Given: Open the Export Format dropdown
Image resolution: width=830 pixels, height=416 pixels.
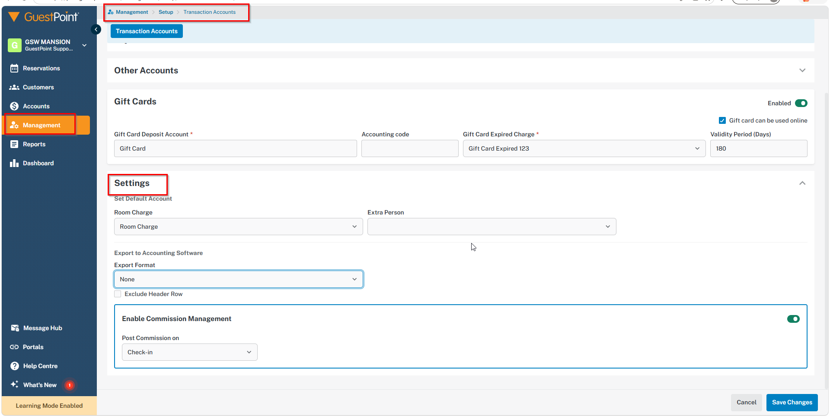Looking at the screenshot, I should tap(238, 279).
